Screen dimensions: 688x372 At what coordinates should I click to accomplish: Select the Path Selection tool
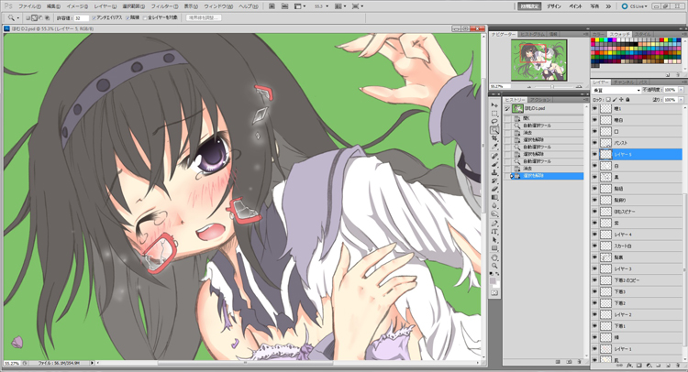[494, 240]
